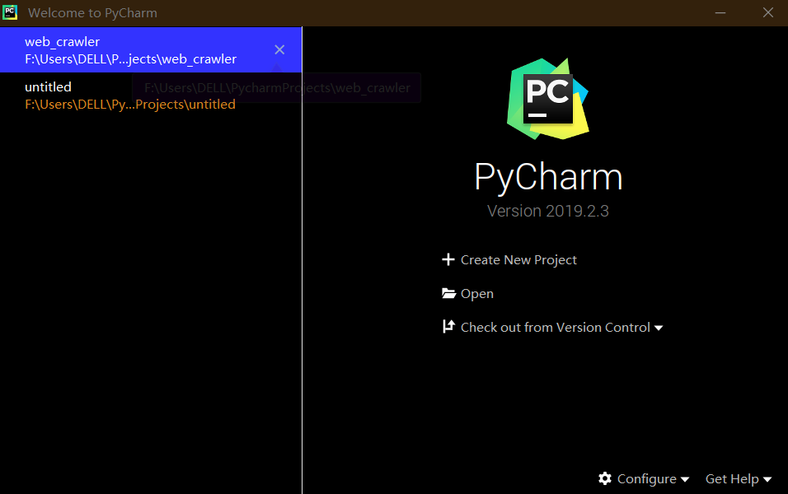The image size is (788, 494).
Task: Open the Get Help menu
Action: (x=732, y=479)
